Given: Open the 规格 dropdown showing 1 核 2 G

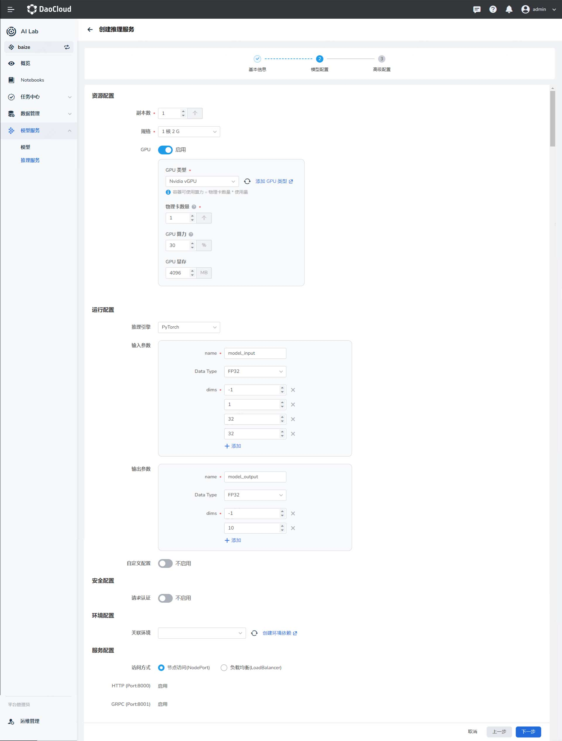Looking at the screenshot, I should (x=189, y=132).
